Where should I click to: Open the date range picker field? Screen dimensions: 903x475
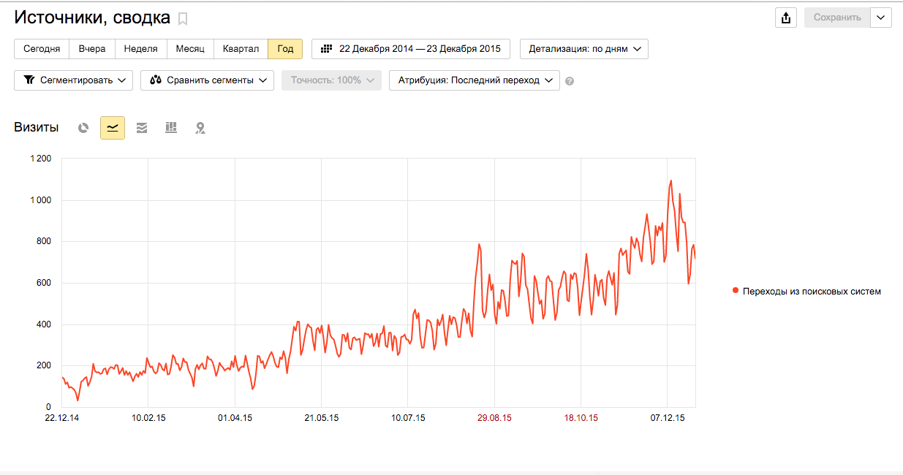pos(411,49)
